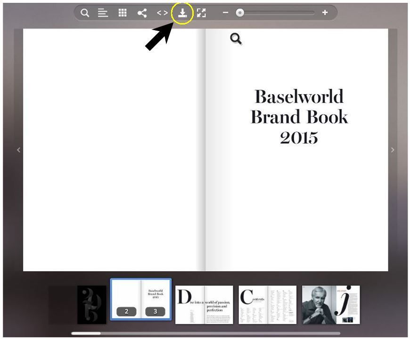410x340 pixels.
Task: Open the embed code icon
Action: 162,13
